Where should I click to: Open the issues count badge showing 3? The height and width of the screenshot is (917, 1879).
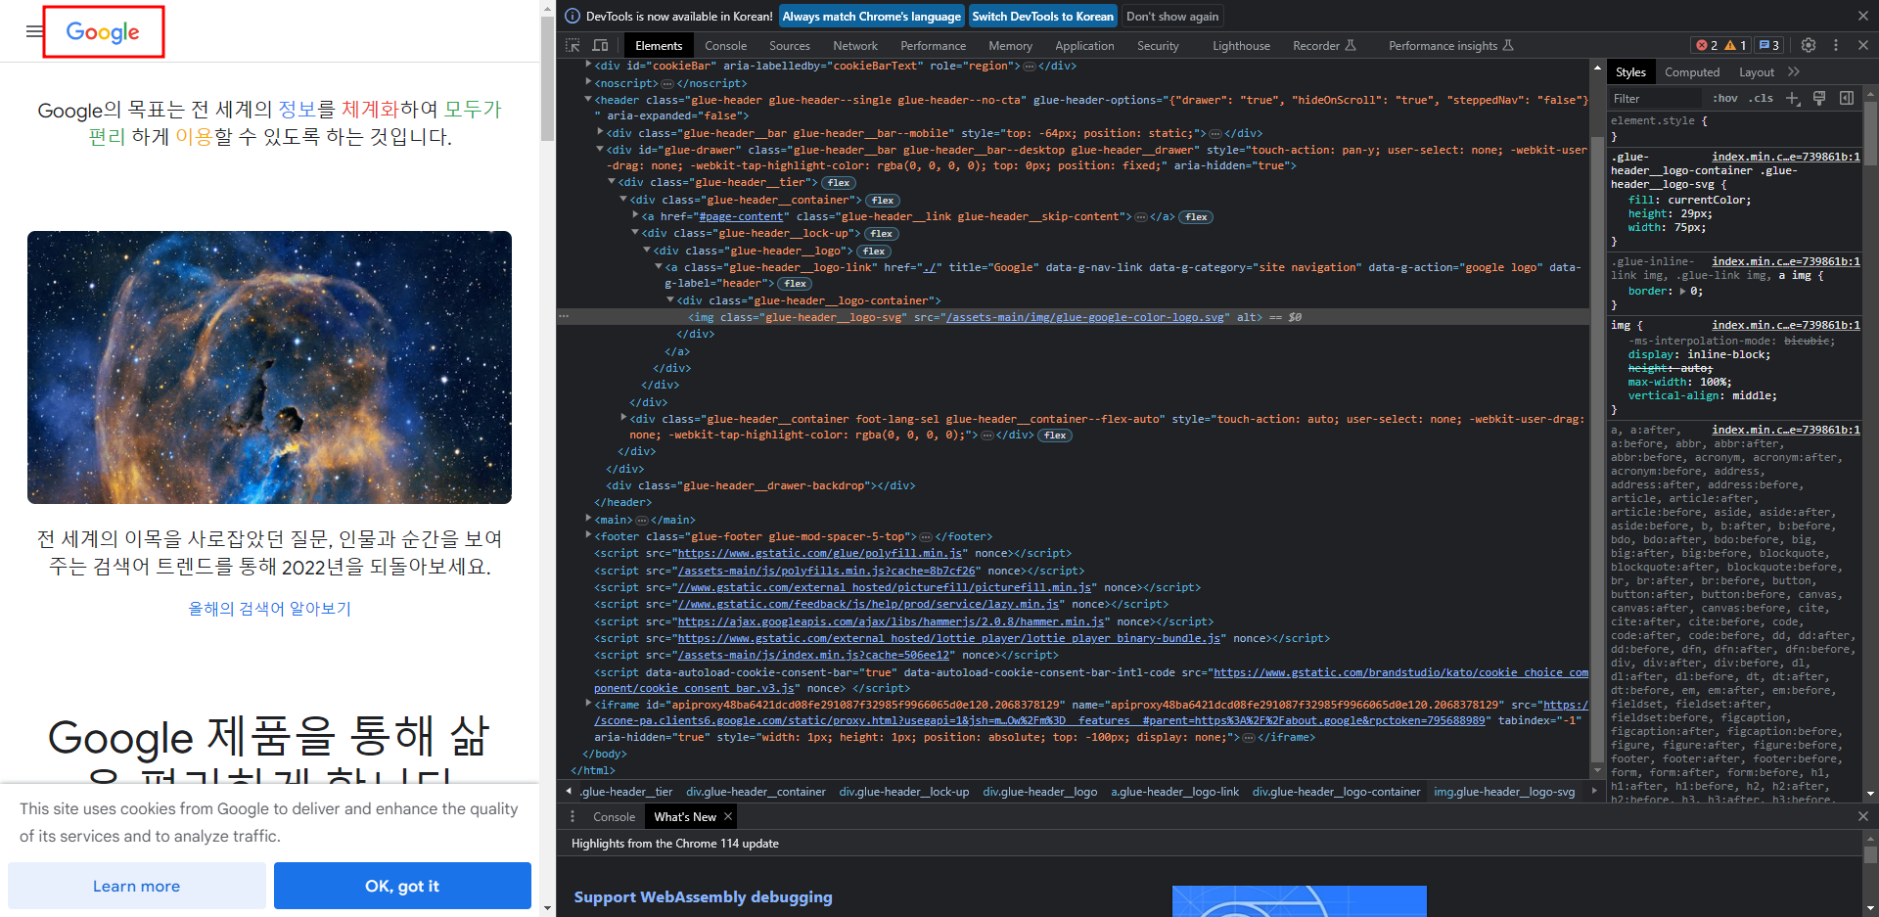(1769, 45)
